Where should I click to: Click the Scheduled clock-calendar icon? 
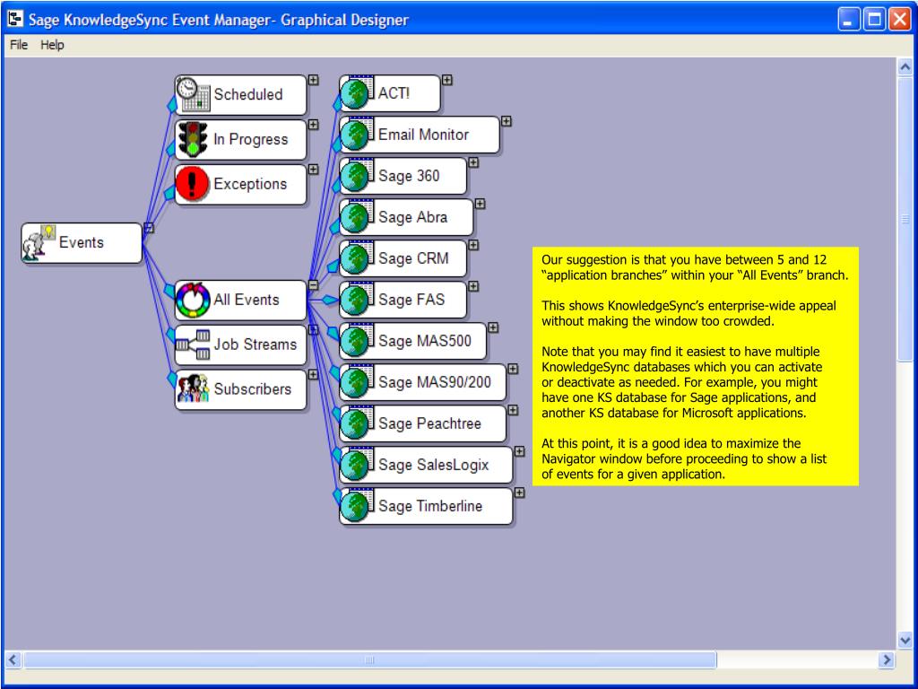[x=194, y=94]
